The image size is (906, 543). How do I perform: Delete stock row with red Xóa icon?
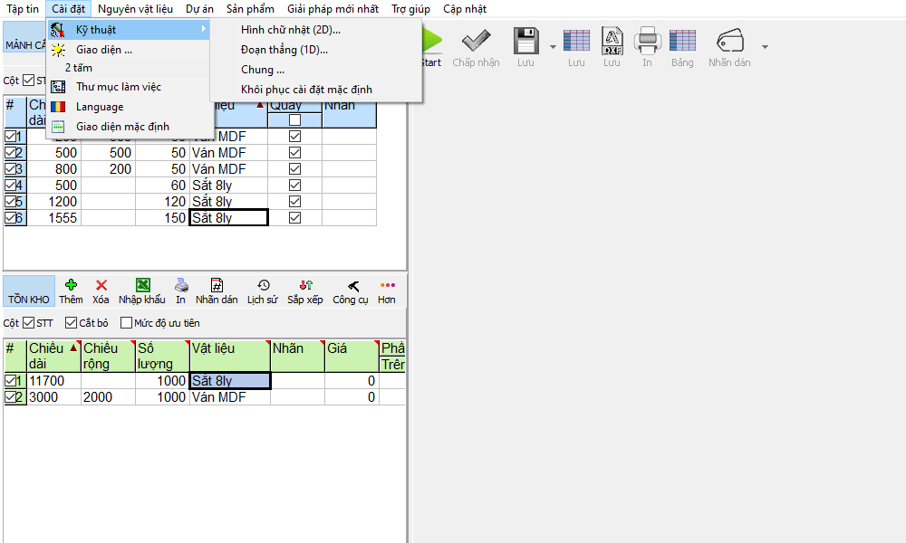point(101,285)
